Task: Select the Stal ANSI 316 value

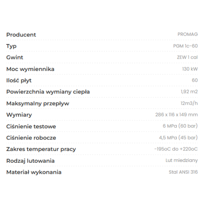Action: pos(183,172)
